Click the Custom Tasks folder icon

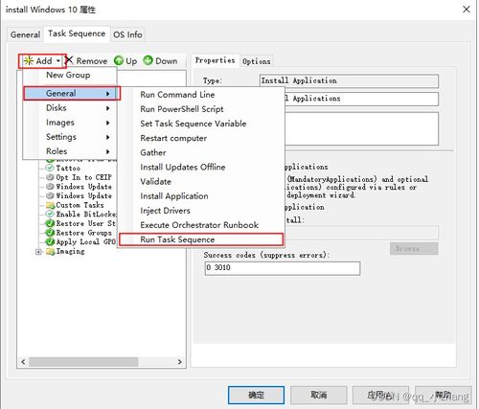pos(51,205)
